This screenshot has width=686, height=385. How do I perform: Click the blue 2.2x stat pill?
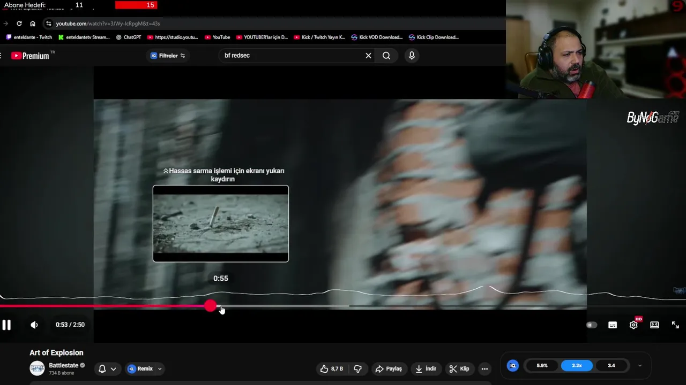tap(577, 366)
